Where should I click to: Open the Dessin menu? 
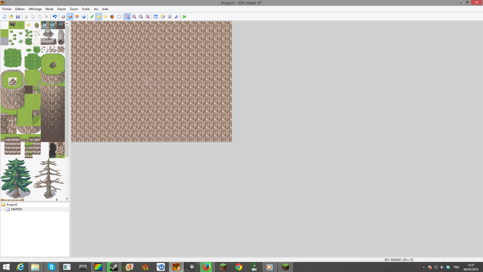[61, 9]
